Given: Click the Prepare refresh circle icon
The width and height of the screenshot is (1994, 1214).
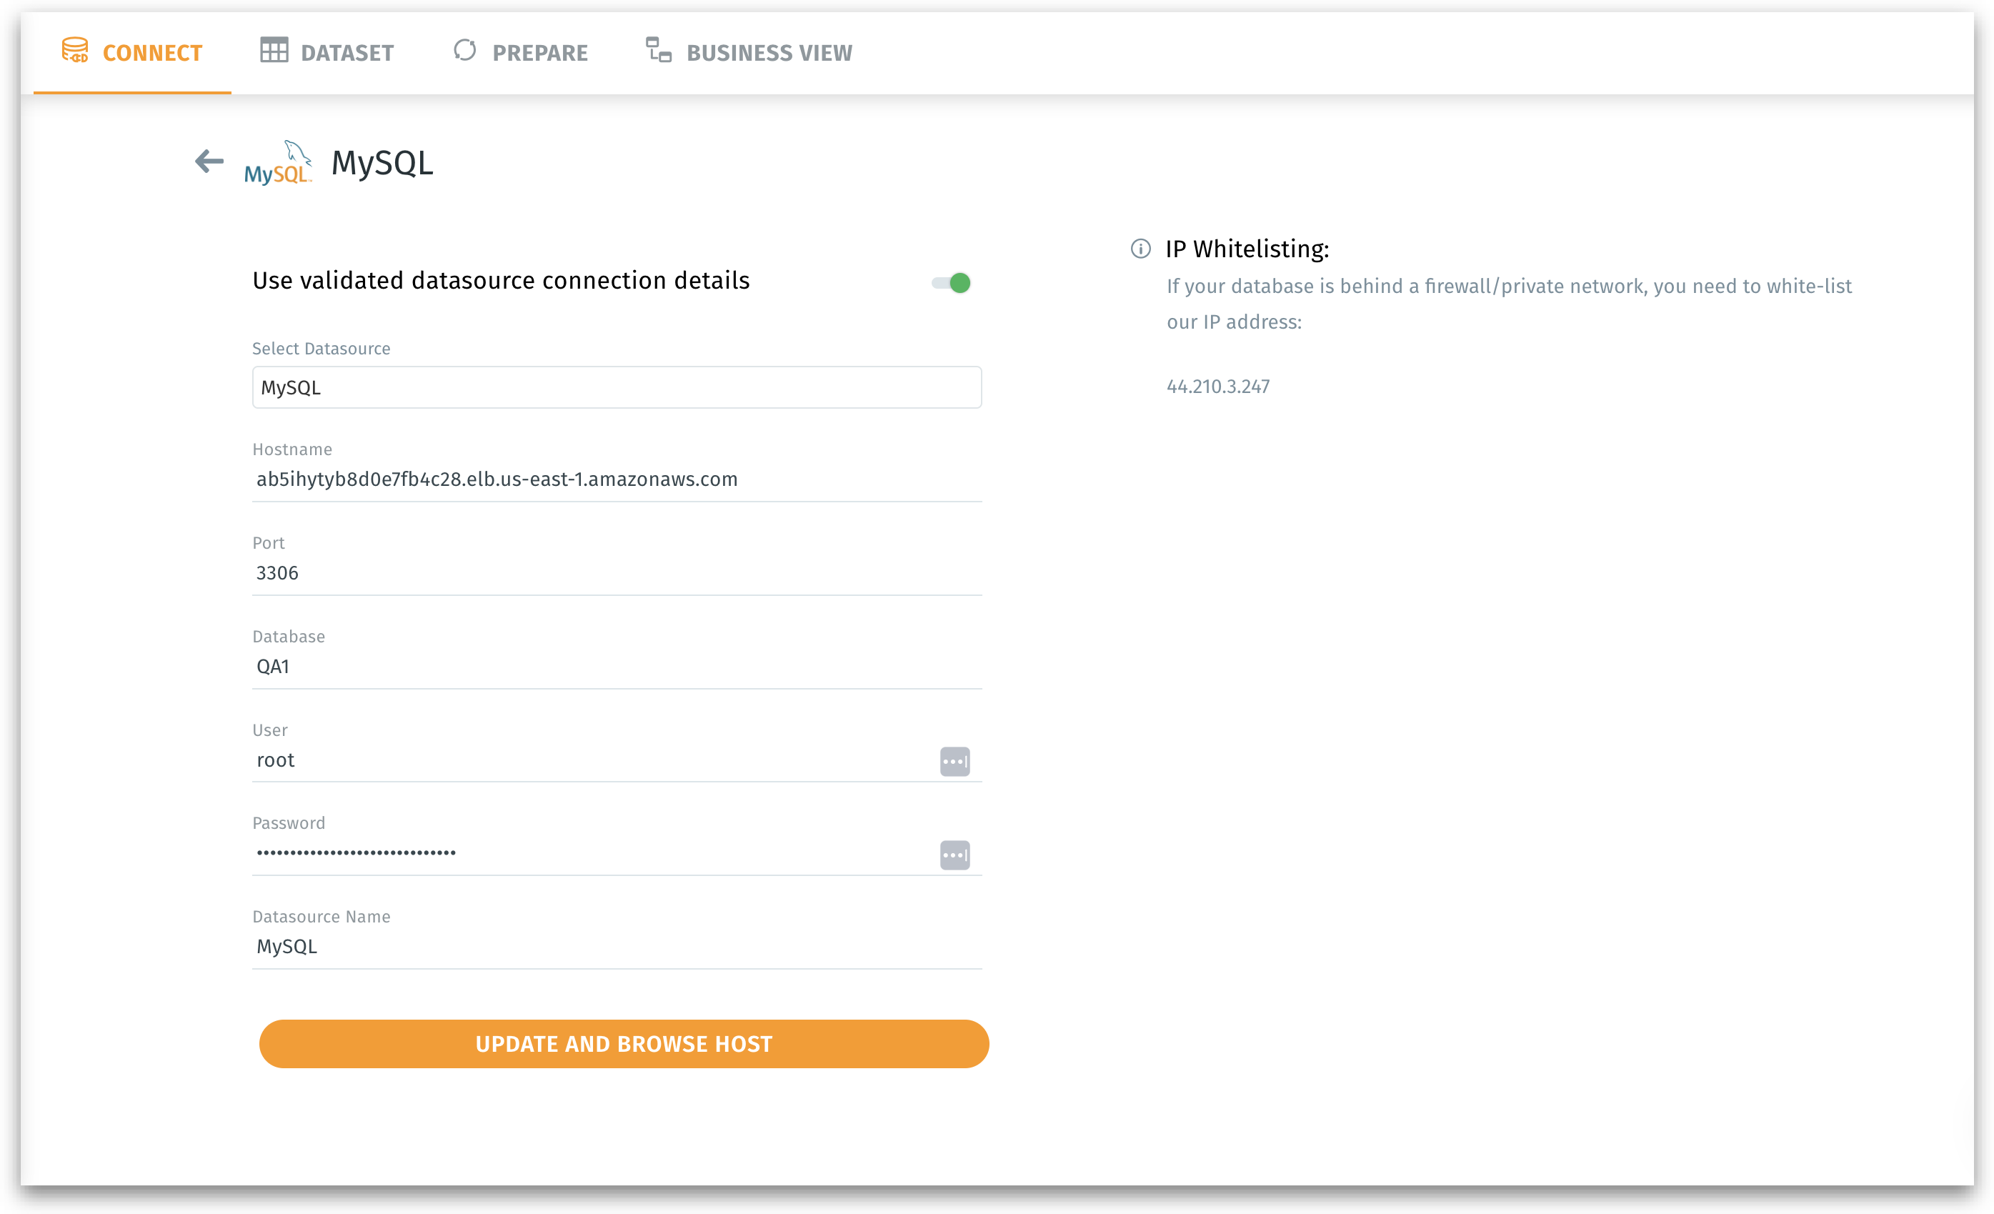Looking at the screenshot, I should [x=464, y=51].
